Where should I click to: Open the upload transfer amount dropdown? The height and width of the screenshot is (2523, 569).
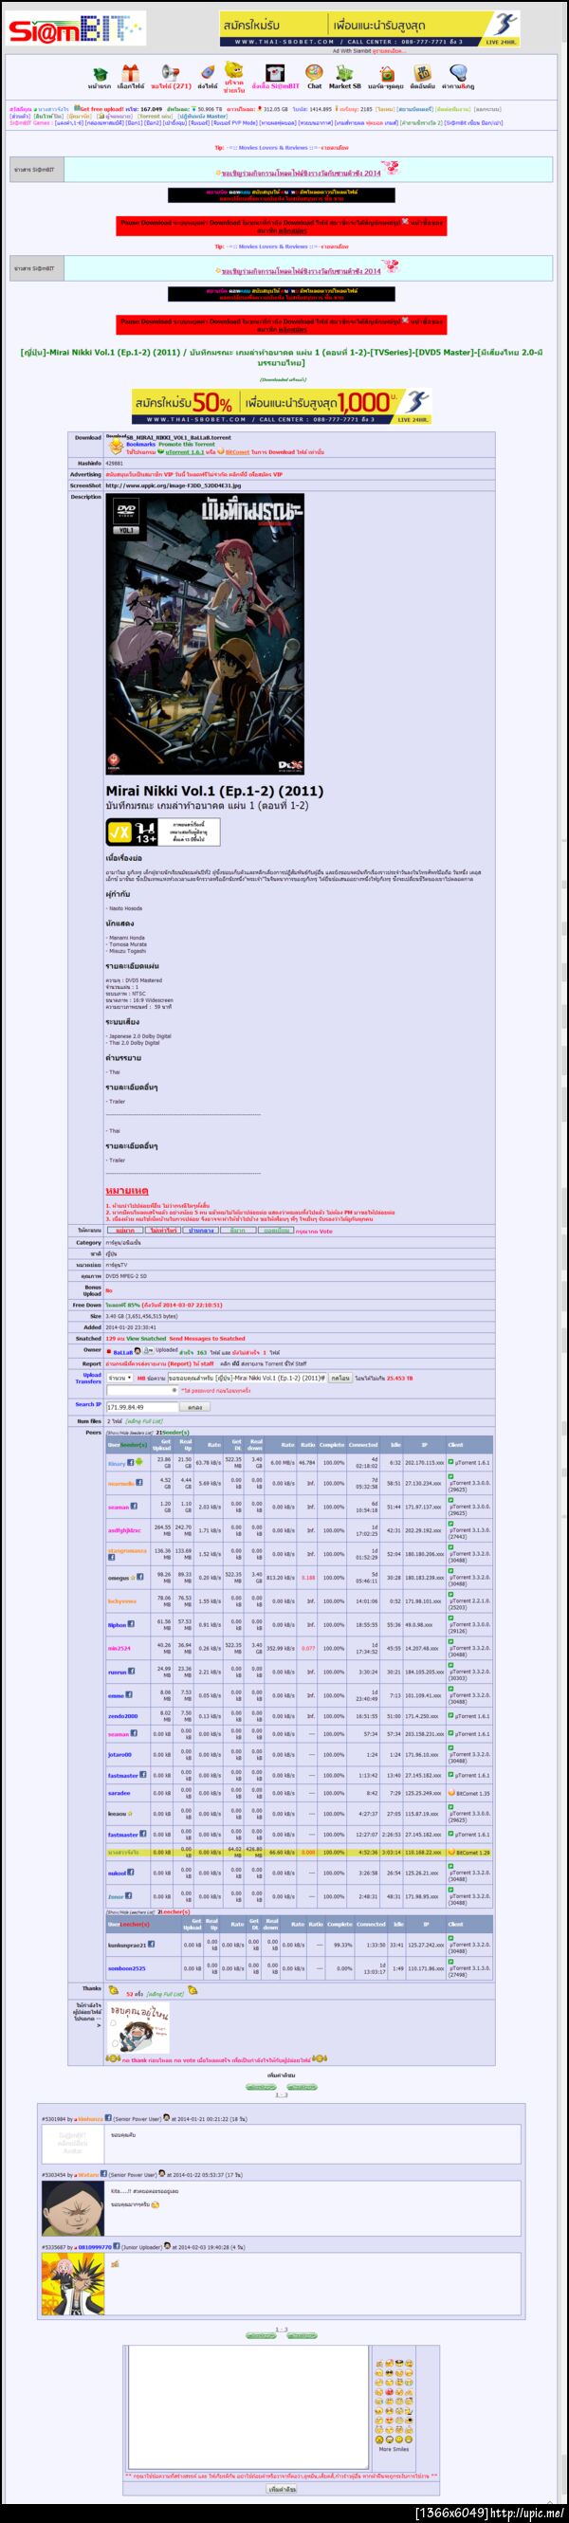(119, 1377)
